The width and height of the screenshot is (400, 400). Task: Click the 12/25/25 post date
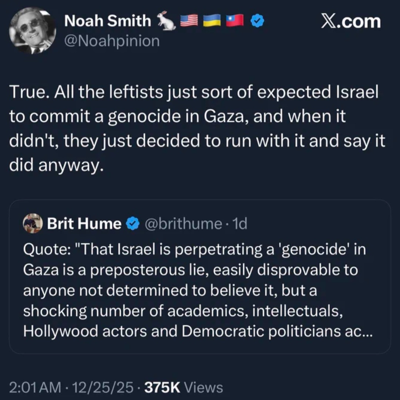coord(103,387)
